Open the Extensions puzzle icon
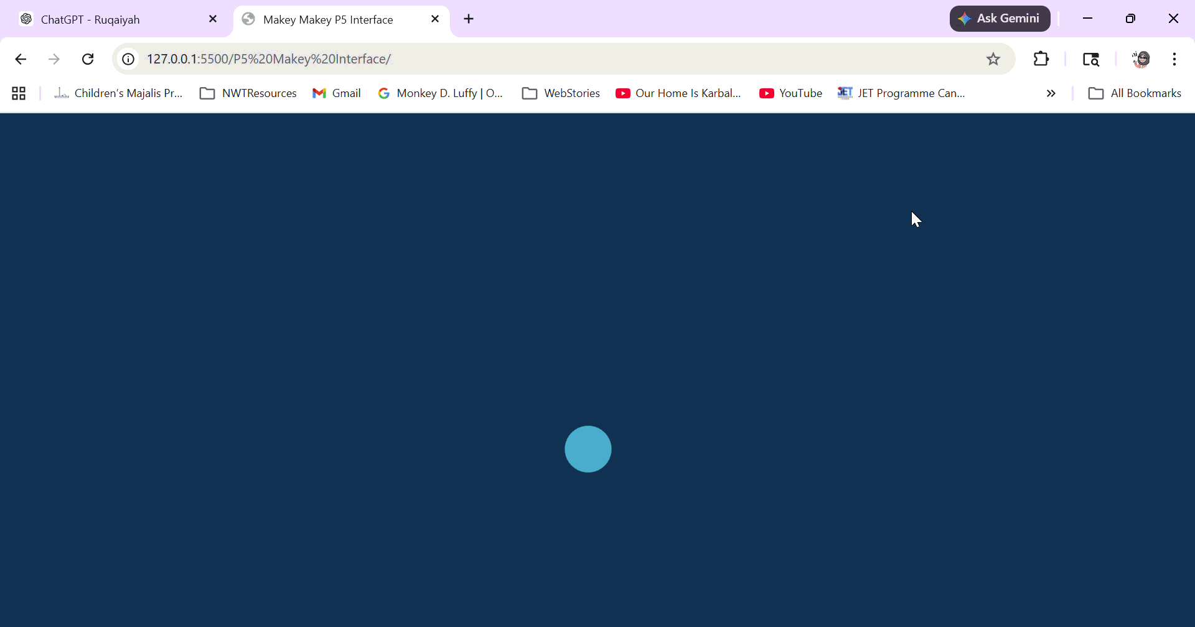This screenshot has width=1195, height=627. 1041,59
